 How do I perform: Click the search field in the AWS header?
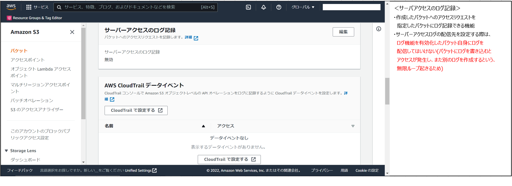(135, 7)
